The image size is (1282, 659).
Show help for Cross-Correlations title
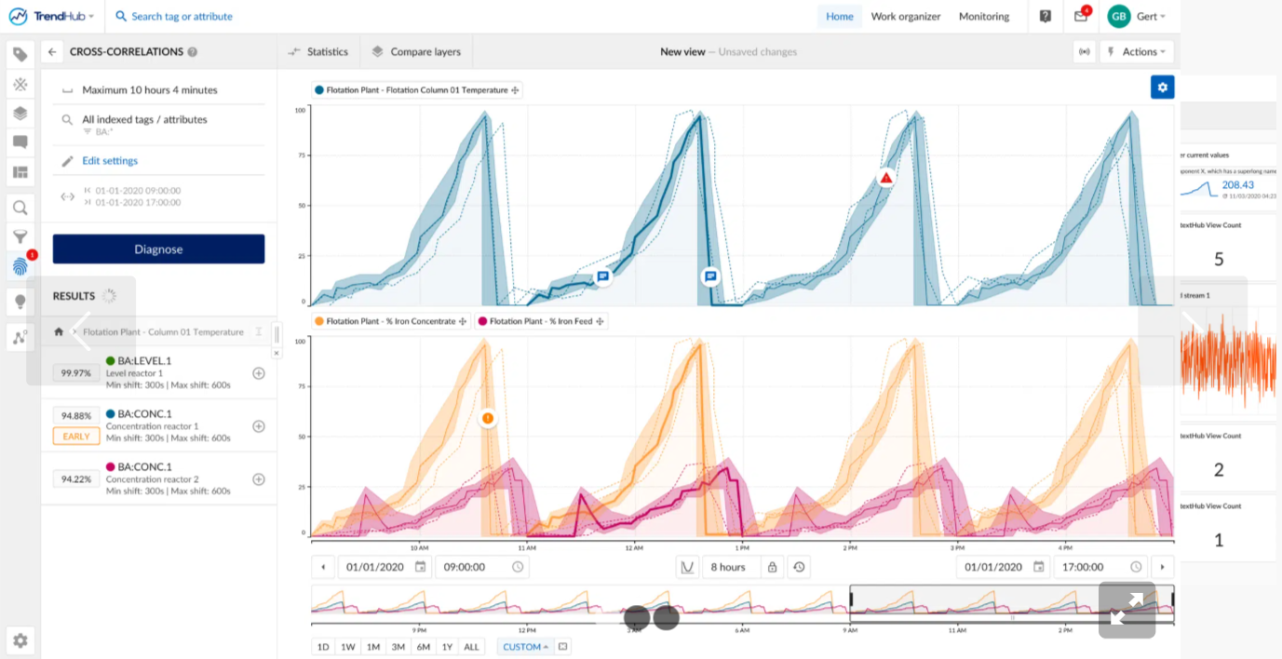pos(192,52)
